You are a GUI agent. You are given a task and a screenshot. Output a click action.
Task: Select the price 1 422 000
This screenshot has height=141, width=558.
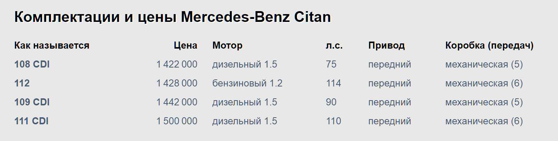(x=177, y=65)
